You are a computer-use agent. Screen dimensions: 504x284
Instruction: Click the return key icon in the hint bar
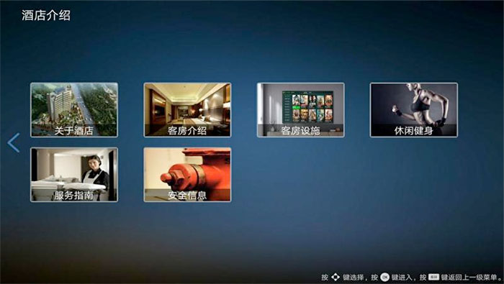[x=433, y=277]
